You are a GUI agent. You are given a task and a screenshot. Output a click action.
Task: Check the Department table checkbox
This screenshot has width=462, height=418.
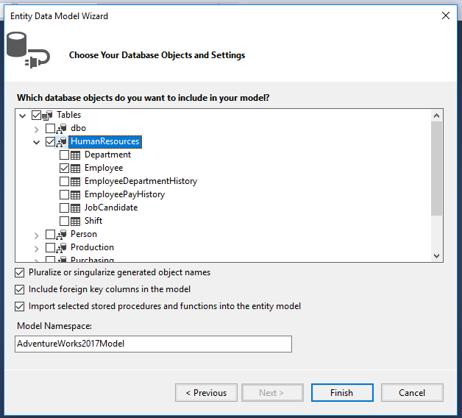click(x=64, y=155)
